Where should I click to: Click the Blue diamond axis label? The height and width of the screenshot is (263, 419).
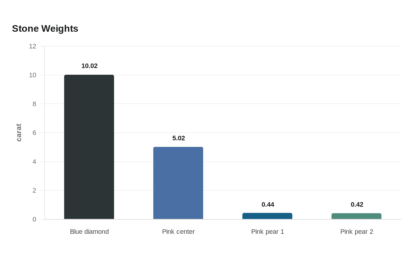(89, 232)
